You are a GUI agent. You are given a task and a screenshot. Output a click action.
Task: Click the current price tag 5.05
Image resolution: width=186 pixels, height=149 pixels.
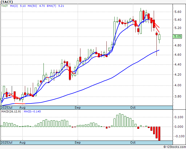(x=177, y=36)
